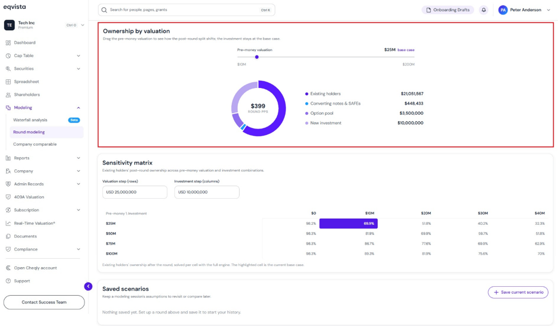Open Peter Anderson account dropdown arrow
558x326 pixels.
tap(548, 10)
